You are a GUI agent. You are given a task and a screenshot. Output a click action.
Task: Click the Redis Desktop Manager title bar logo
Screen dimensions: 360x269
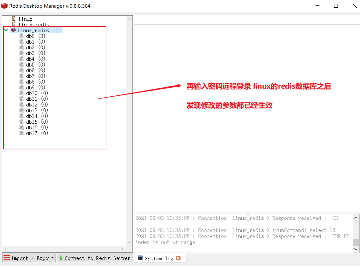pos(4,6)
